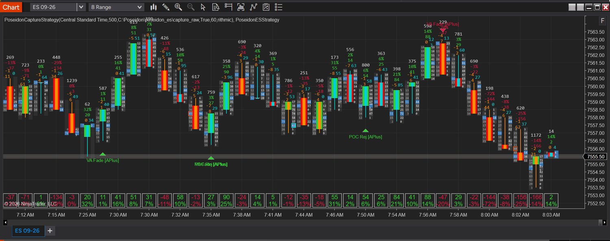This screenshot has width=610, height=241.
Task: Click the 7557.00 price axis label
Action: pyautogui.click(x=596, y=133)
